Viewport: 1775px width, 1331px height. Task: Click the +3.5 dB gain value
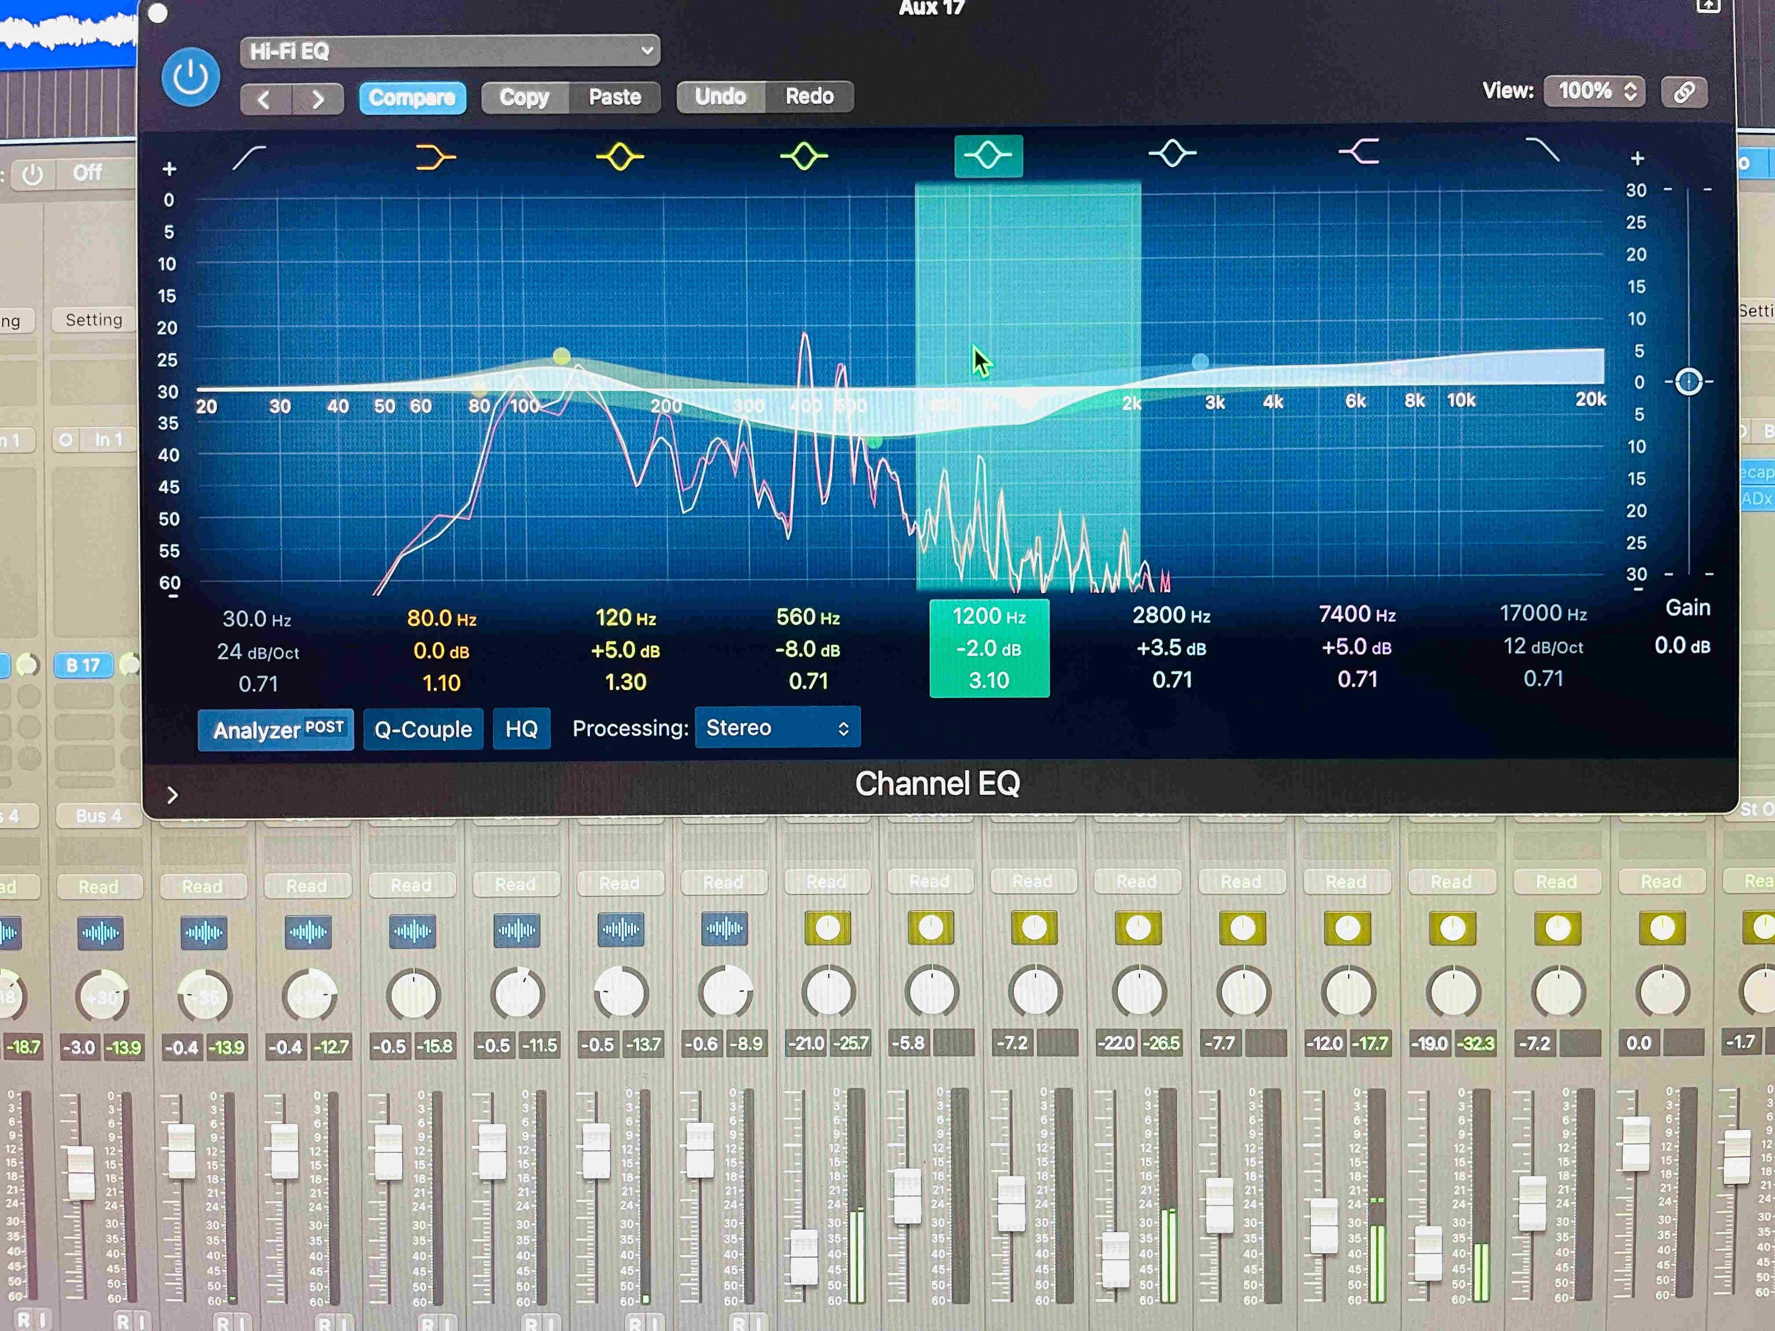(1171, 648)
